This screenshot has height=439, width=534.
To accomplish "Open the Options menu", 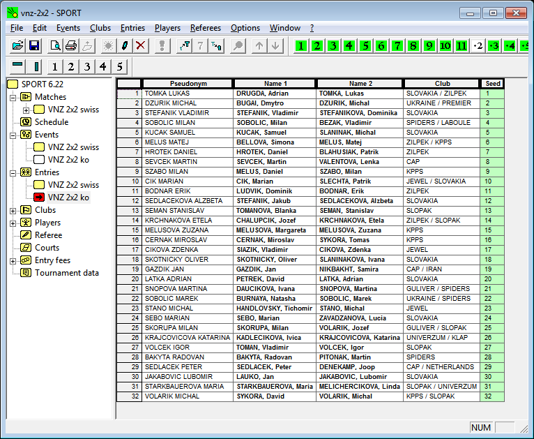I will [245, 28].
